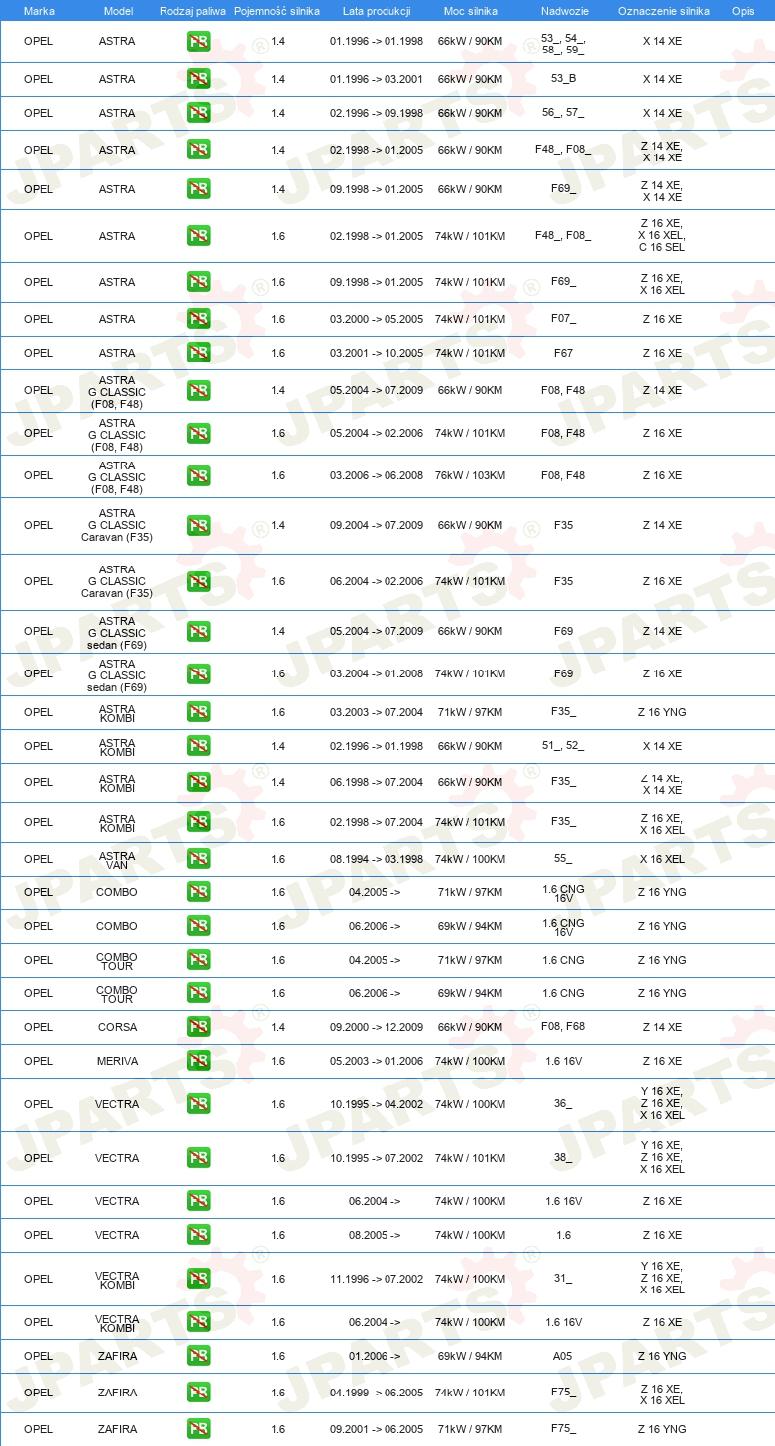Image resolution: width=775 pixels, height=1446 pixels.
Task: Click the fuel icon in the ASTRA 53_, 54_, 58_, 59_ row
Action: [199, 42]
